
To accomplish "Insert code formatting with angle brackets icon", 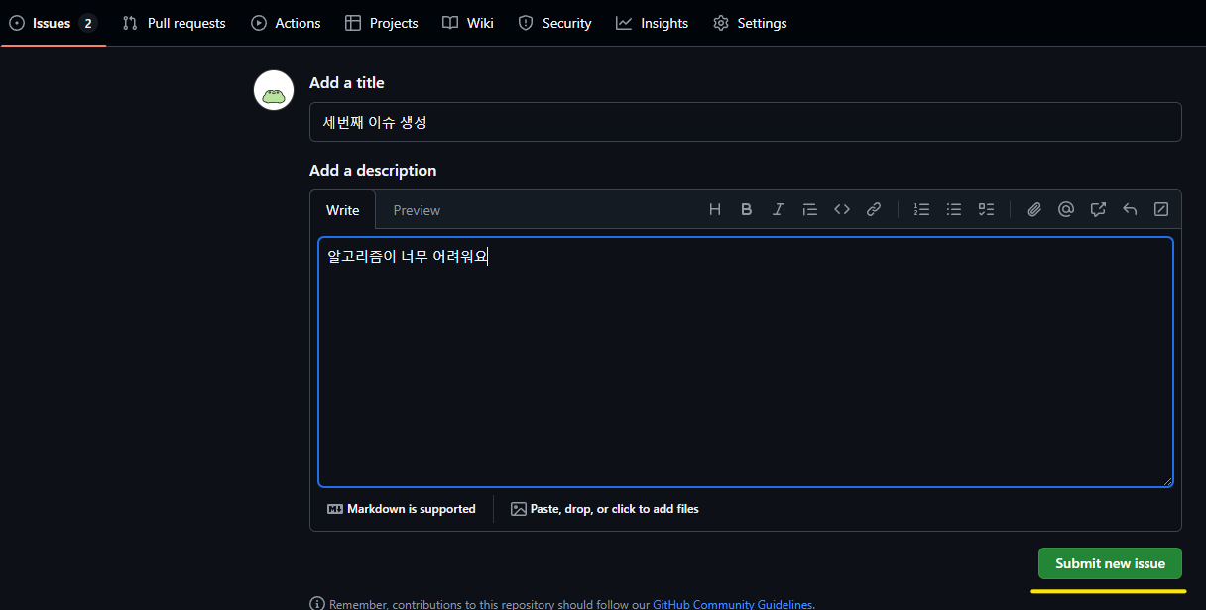I will 841,209.
